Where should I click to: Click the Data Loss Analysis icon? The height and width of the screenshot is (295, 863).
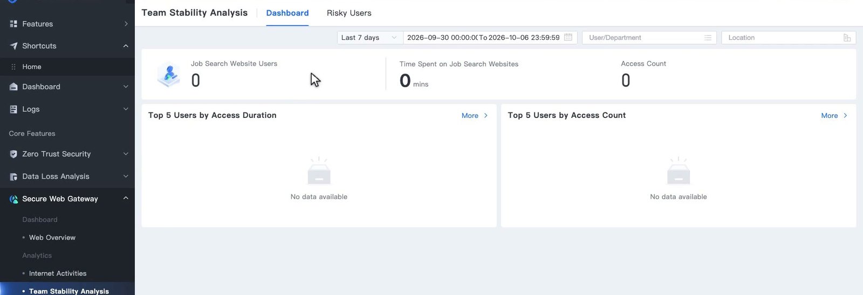click(13, 177)
